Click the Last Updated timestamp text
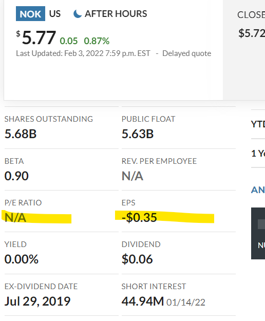Image resolution: width=265 pixels, height=321 pixels. pos(83,53)
